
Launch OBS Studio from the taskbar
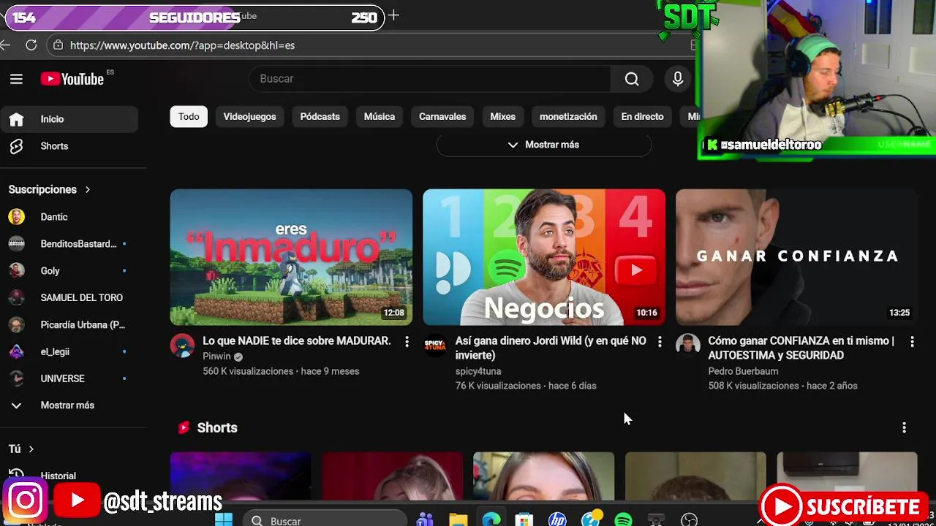pyautogui.click(x=689, y=519)
